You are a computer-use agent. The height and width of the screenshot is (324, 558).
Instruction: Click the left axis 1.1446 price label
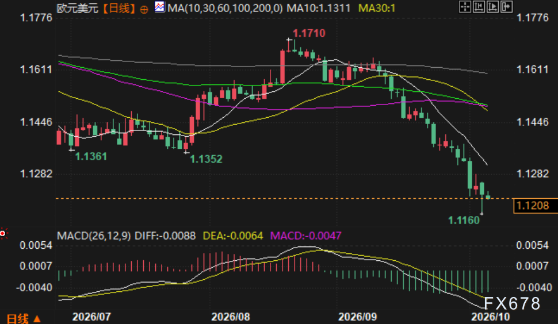(x=36, y=122)
